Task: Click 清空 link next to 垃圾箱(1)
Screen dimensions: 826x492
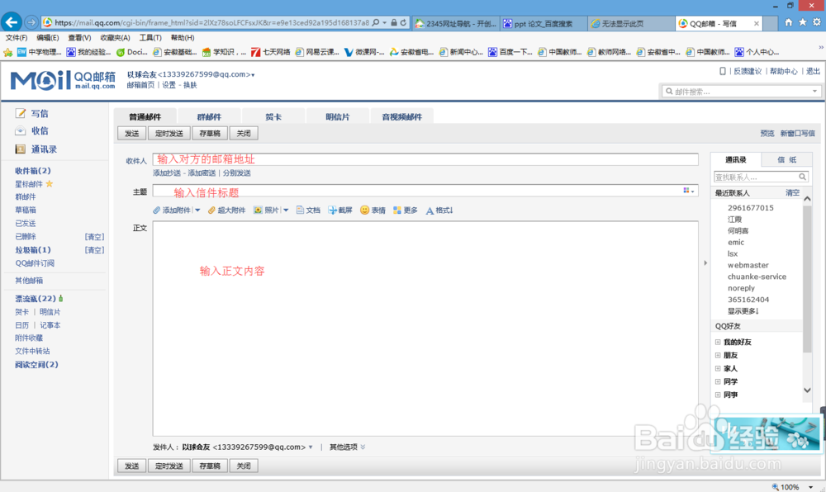Action: click(94, 250)
